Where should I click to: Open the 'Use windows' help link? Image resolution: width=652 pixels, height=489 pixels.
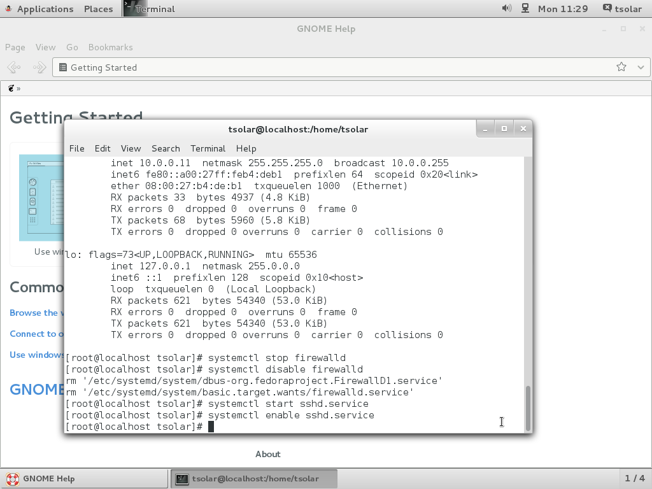[x=36, y=355]
